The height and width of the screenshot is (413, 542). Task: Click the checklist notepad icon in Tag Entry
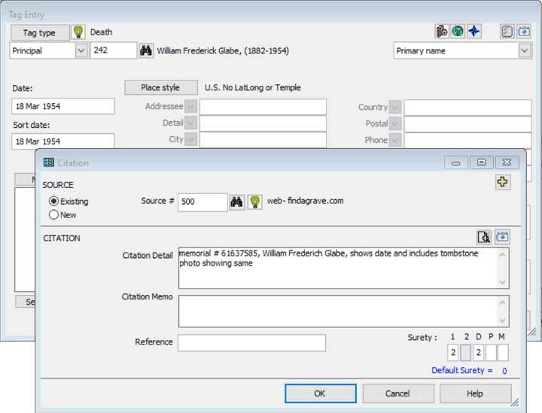(x=507, y=32)
